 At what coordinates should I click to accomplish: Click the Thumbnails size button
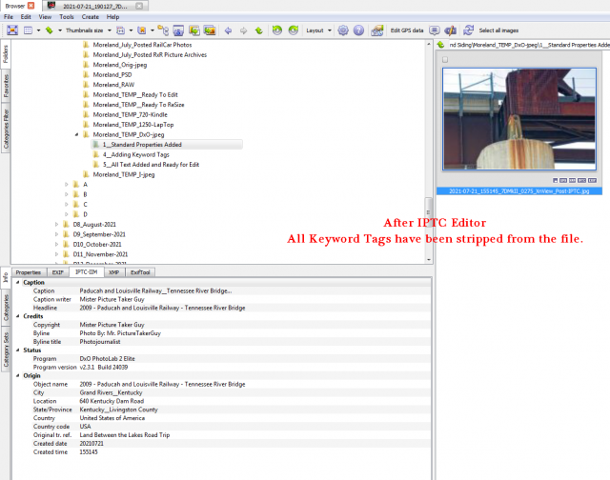pyautogui.click(x=85, y=30)
